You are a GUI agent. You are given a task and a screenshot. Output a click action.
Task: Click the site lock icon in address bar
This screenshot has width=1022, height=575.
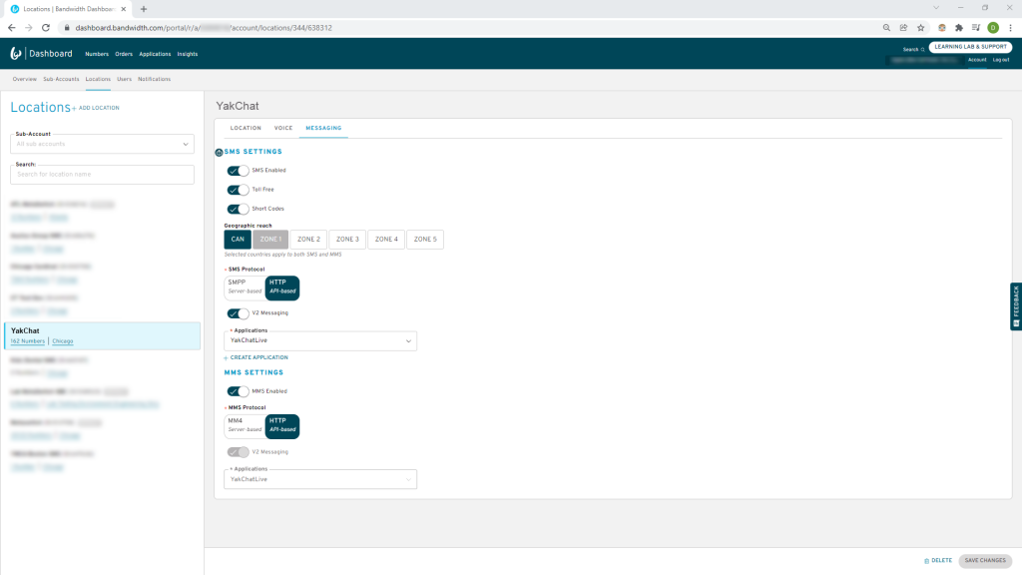(67, 27)
